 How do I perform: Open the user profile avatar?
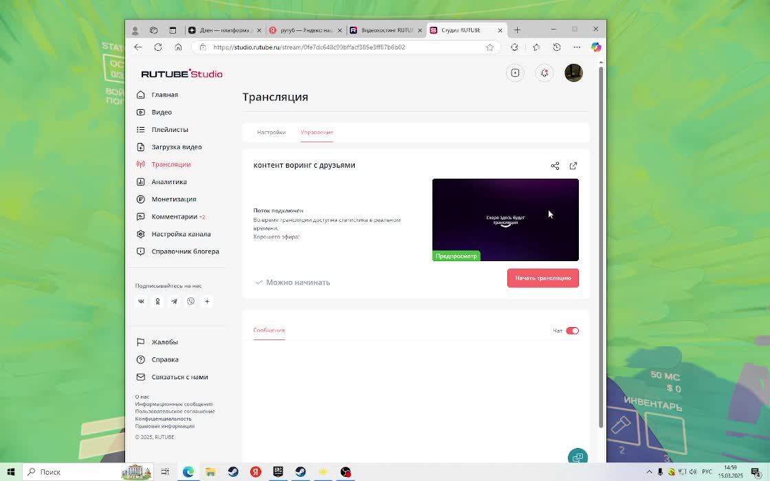(573, 73)
